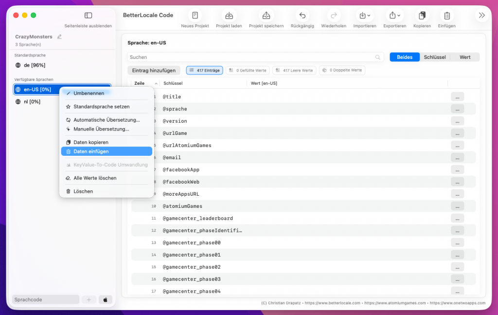Switch search scope to Schlüssel
This screenshot has height=315, width=498.
[x=435, y=57]
